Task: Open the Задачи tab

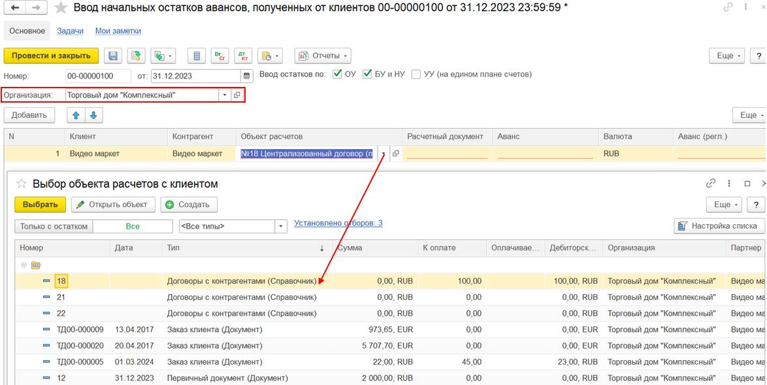Action: [x=70, y=31]
